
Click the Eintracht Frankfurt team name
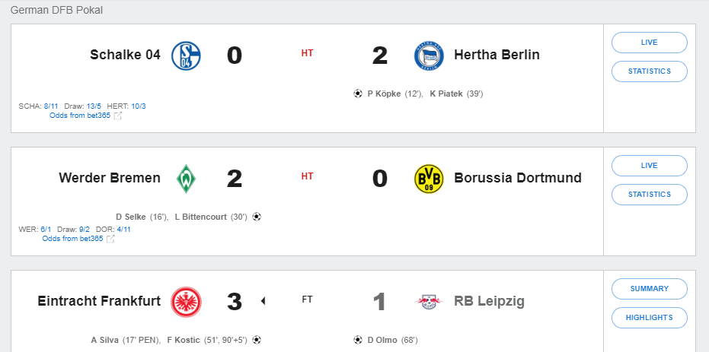tap(99, 302)
